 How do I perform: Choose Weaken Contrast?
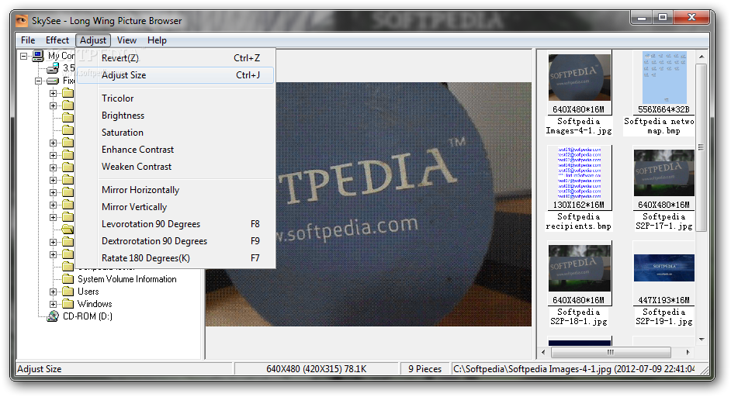tap(176, 167)
